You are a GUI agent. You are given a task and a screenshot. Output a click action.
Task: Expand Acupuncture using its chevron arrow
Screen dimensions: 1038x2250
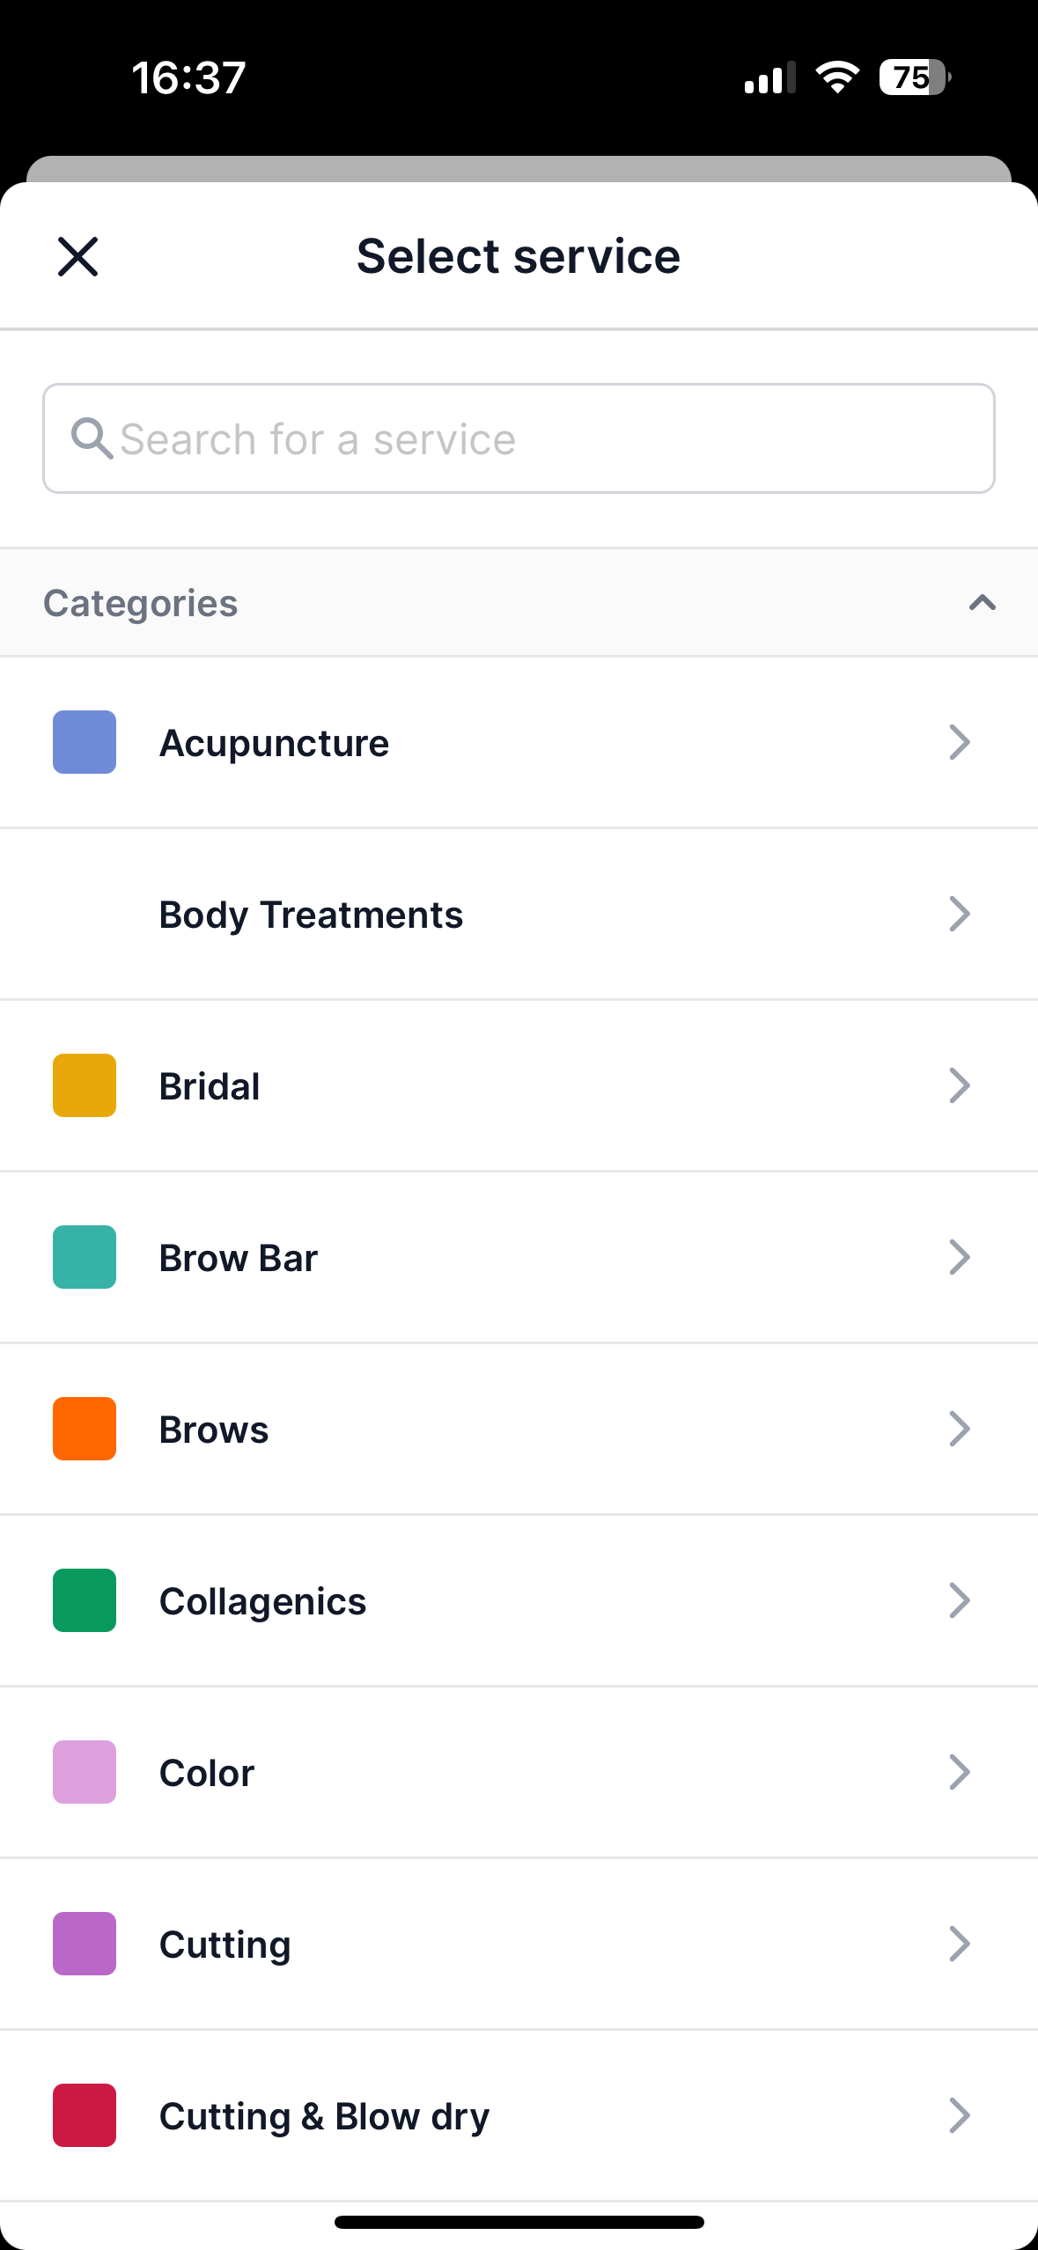coord(960,742)
